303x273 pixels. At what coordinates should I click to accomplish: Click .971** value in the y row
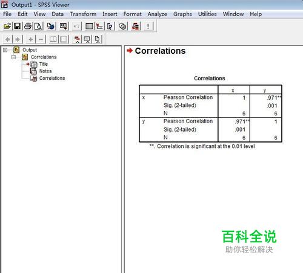242,121
